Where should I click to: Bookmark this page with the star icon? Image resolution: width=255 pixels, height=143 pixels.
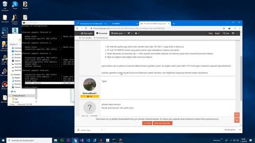click(224, 28)
